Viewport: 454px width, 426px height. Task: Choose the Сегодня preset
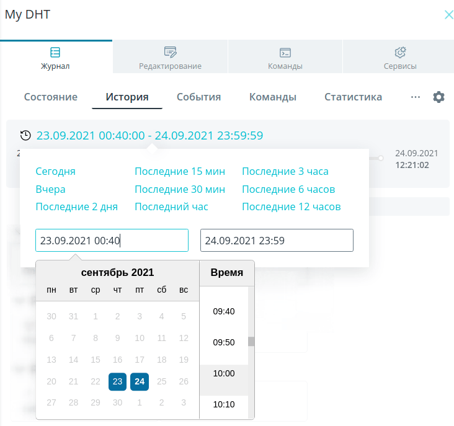click(56, 171)
